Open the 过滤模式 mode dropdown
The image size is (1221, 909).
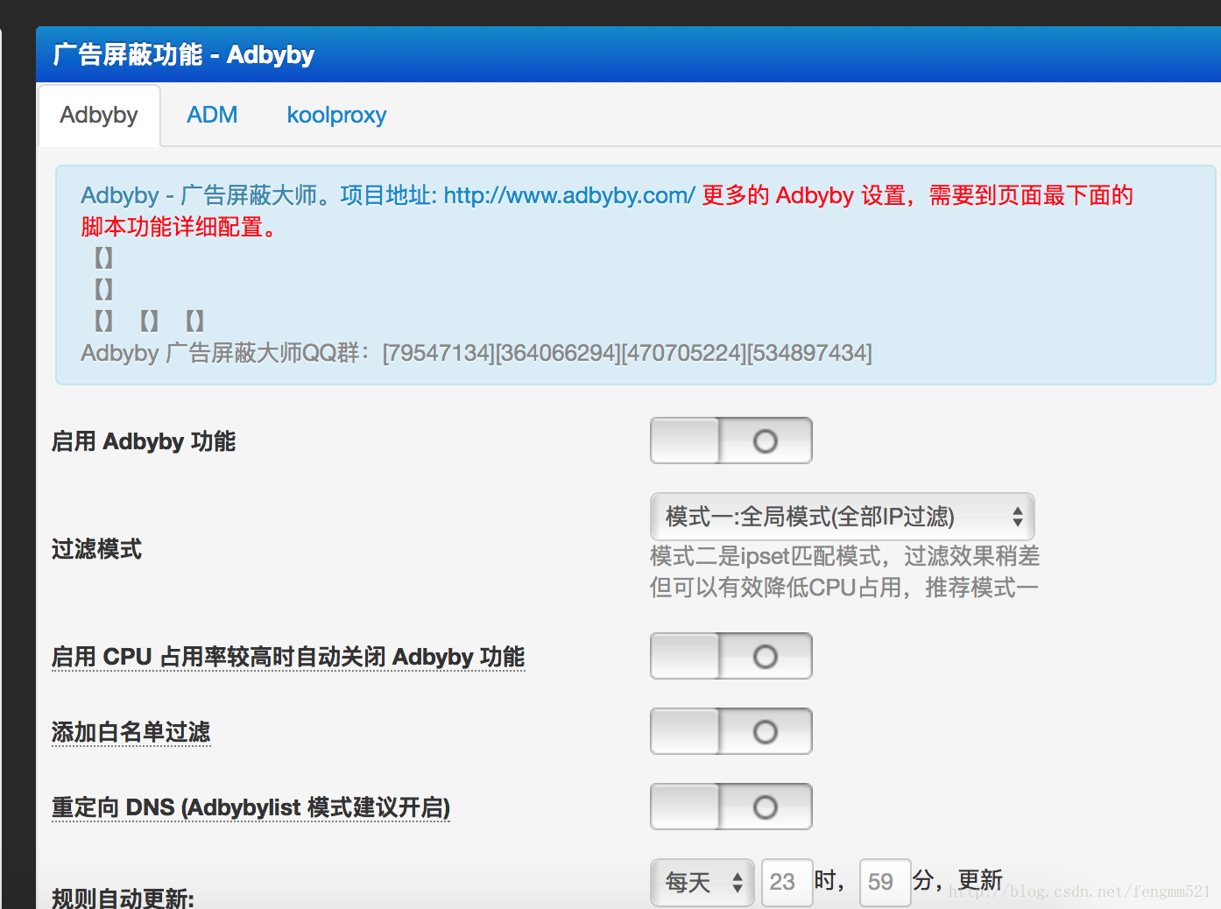842,517
